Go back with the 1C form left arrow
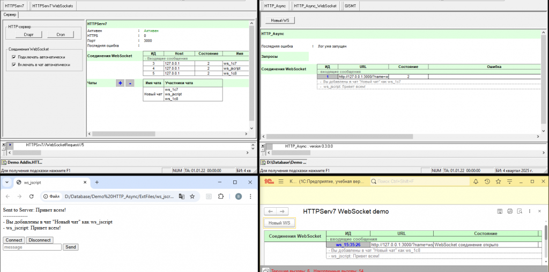 [x=270, y=211]
